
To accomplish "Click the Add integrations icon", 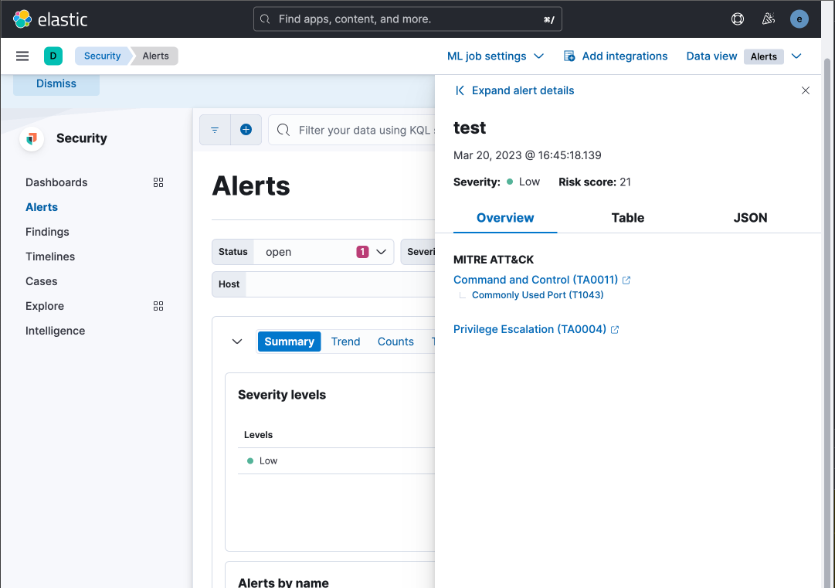I will coord(569,56).
